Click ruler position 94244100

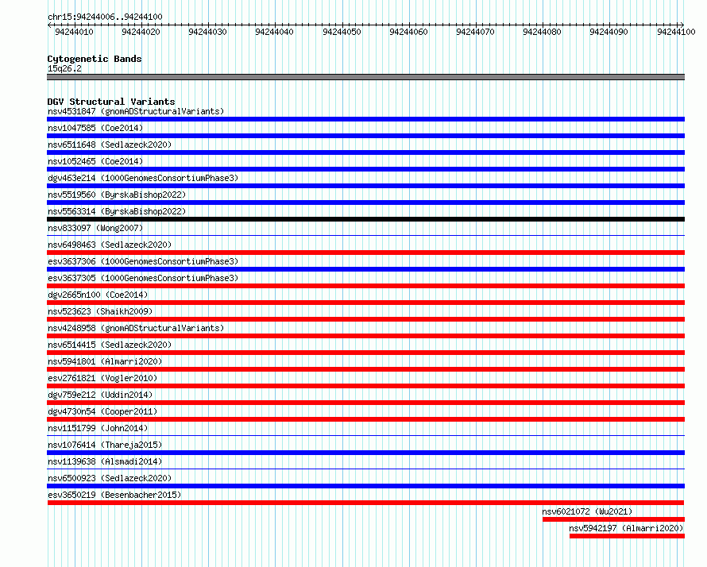676,32
